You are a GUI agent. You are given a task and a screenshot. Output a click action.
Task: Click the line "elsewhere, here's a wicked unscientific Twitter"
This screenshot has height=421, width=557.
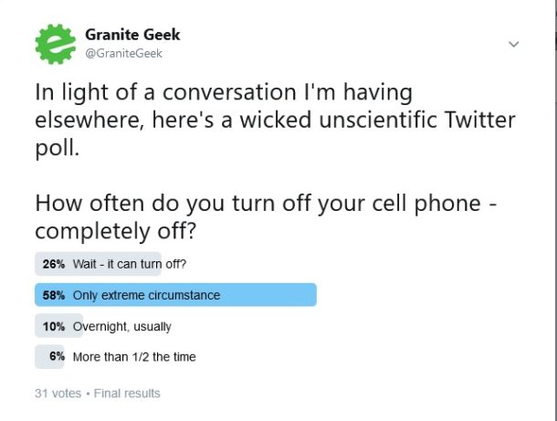(274, 120)
